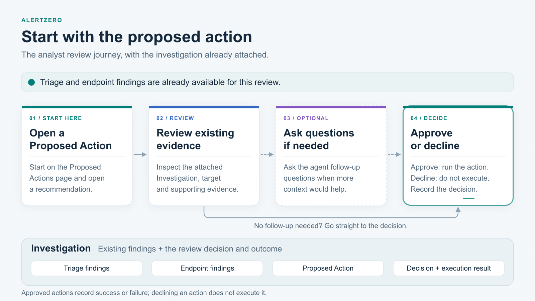
Task: Select the 'Ask questions if needed' heading
Action: pos(319,139)
